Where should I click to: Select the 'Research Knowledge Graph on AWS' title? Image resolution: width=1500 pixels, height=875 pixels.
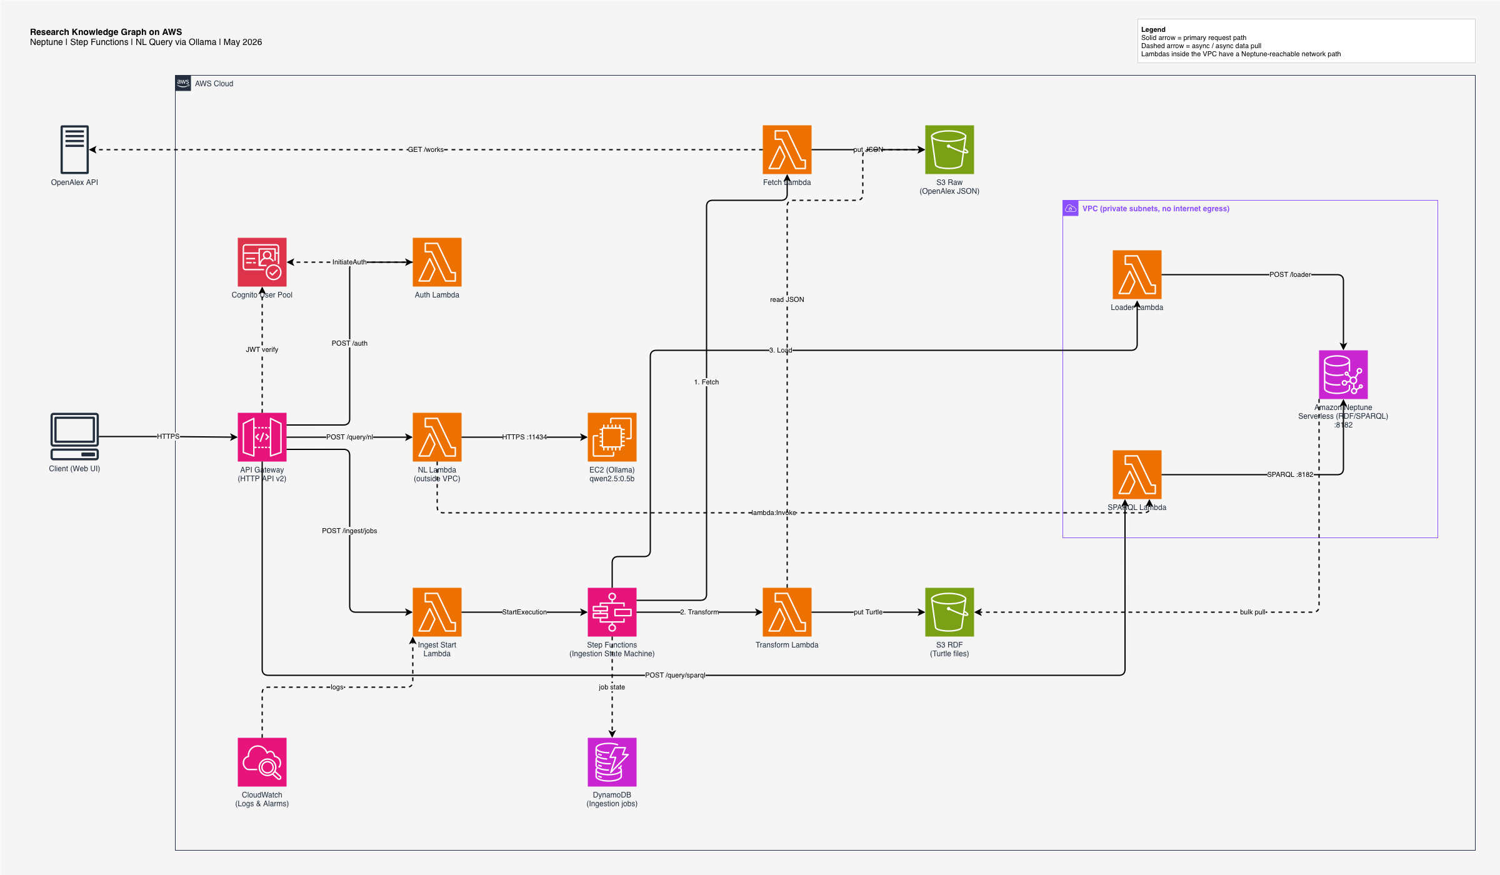point(106,32)
